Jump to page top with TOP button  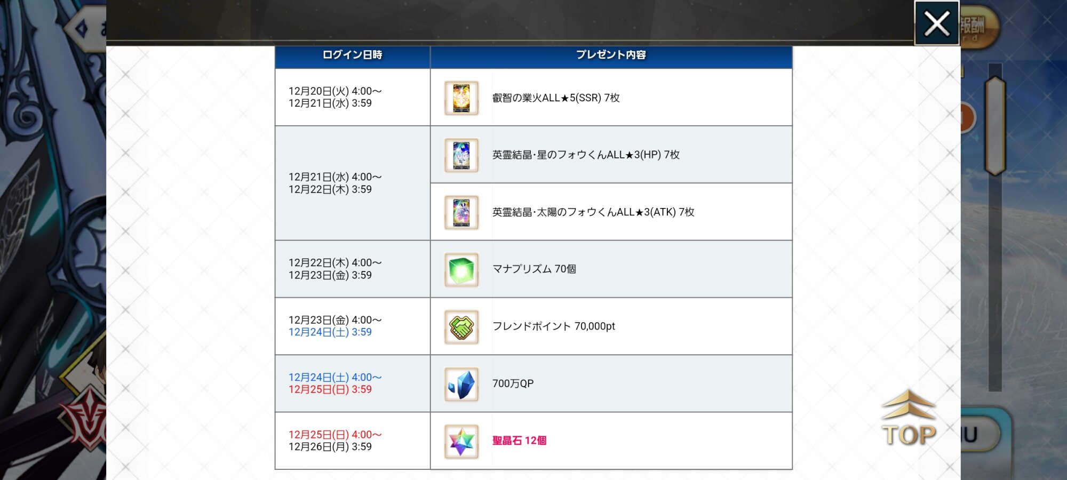[x=909, y=419]
